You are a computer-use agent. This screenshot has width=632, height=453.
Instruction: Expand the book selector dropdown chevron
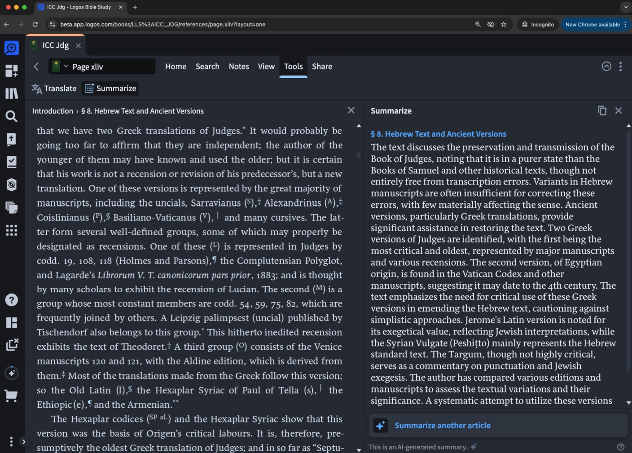point(66,66)
